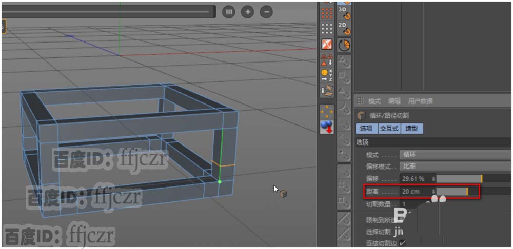The width and height of the screenshot is (513, 249).
Task: Click the 切割数量 label text
Action: [x=379, y=204]
